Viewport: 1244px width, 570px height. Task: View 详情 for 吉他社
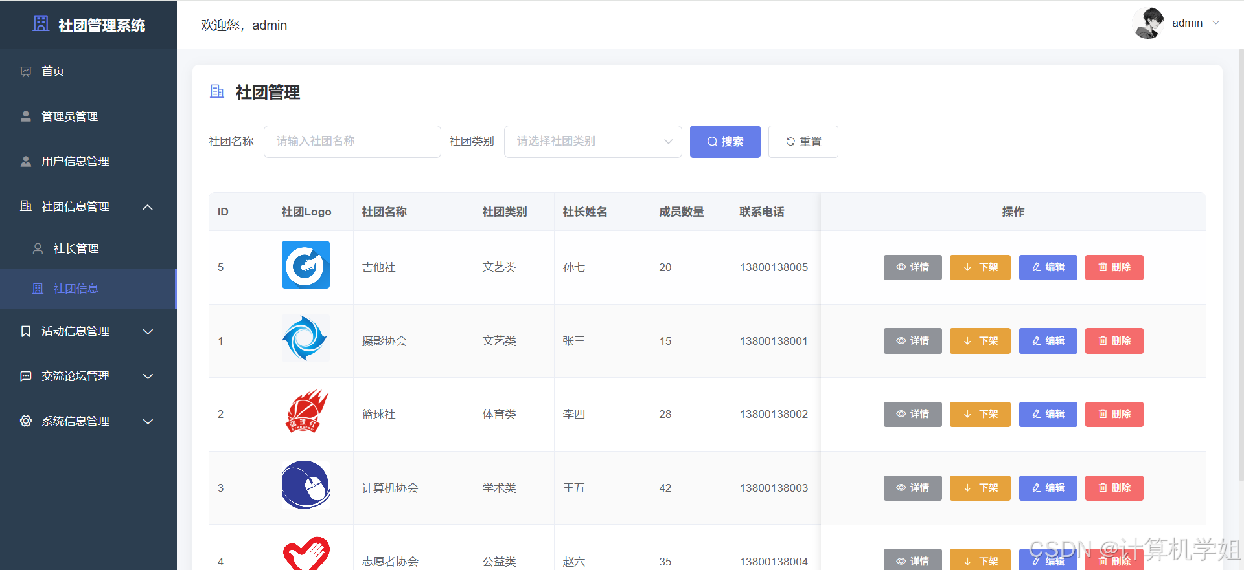pyautogui.click(x=912, y=267)
